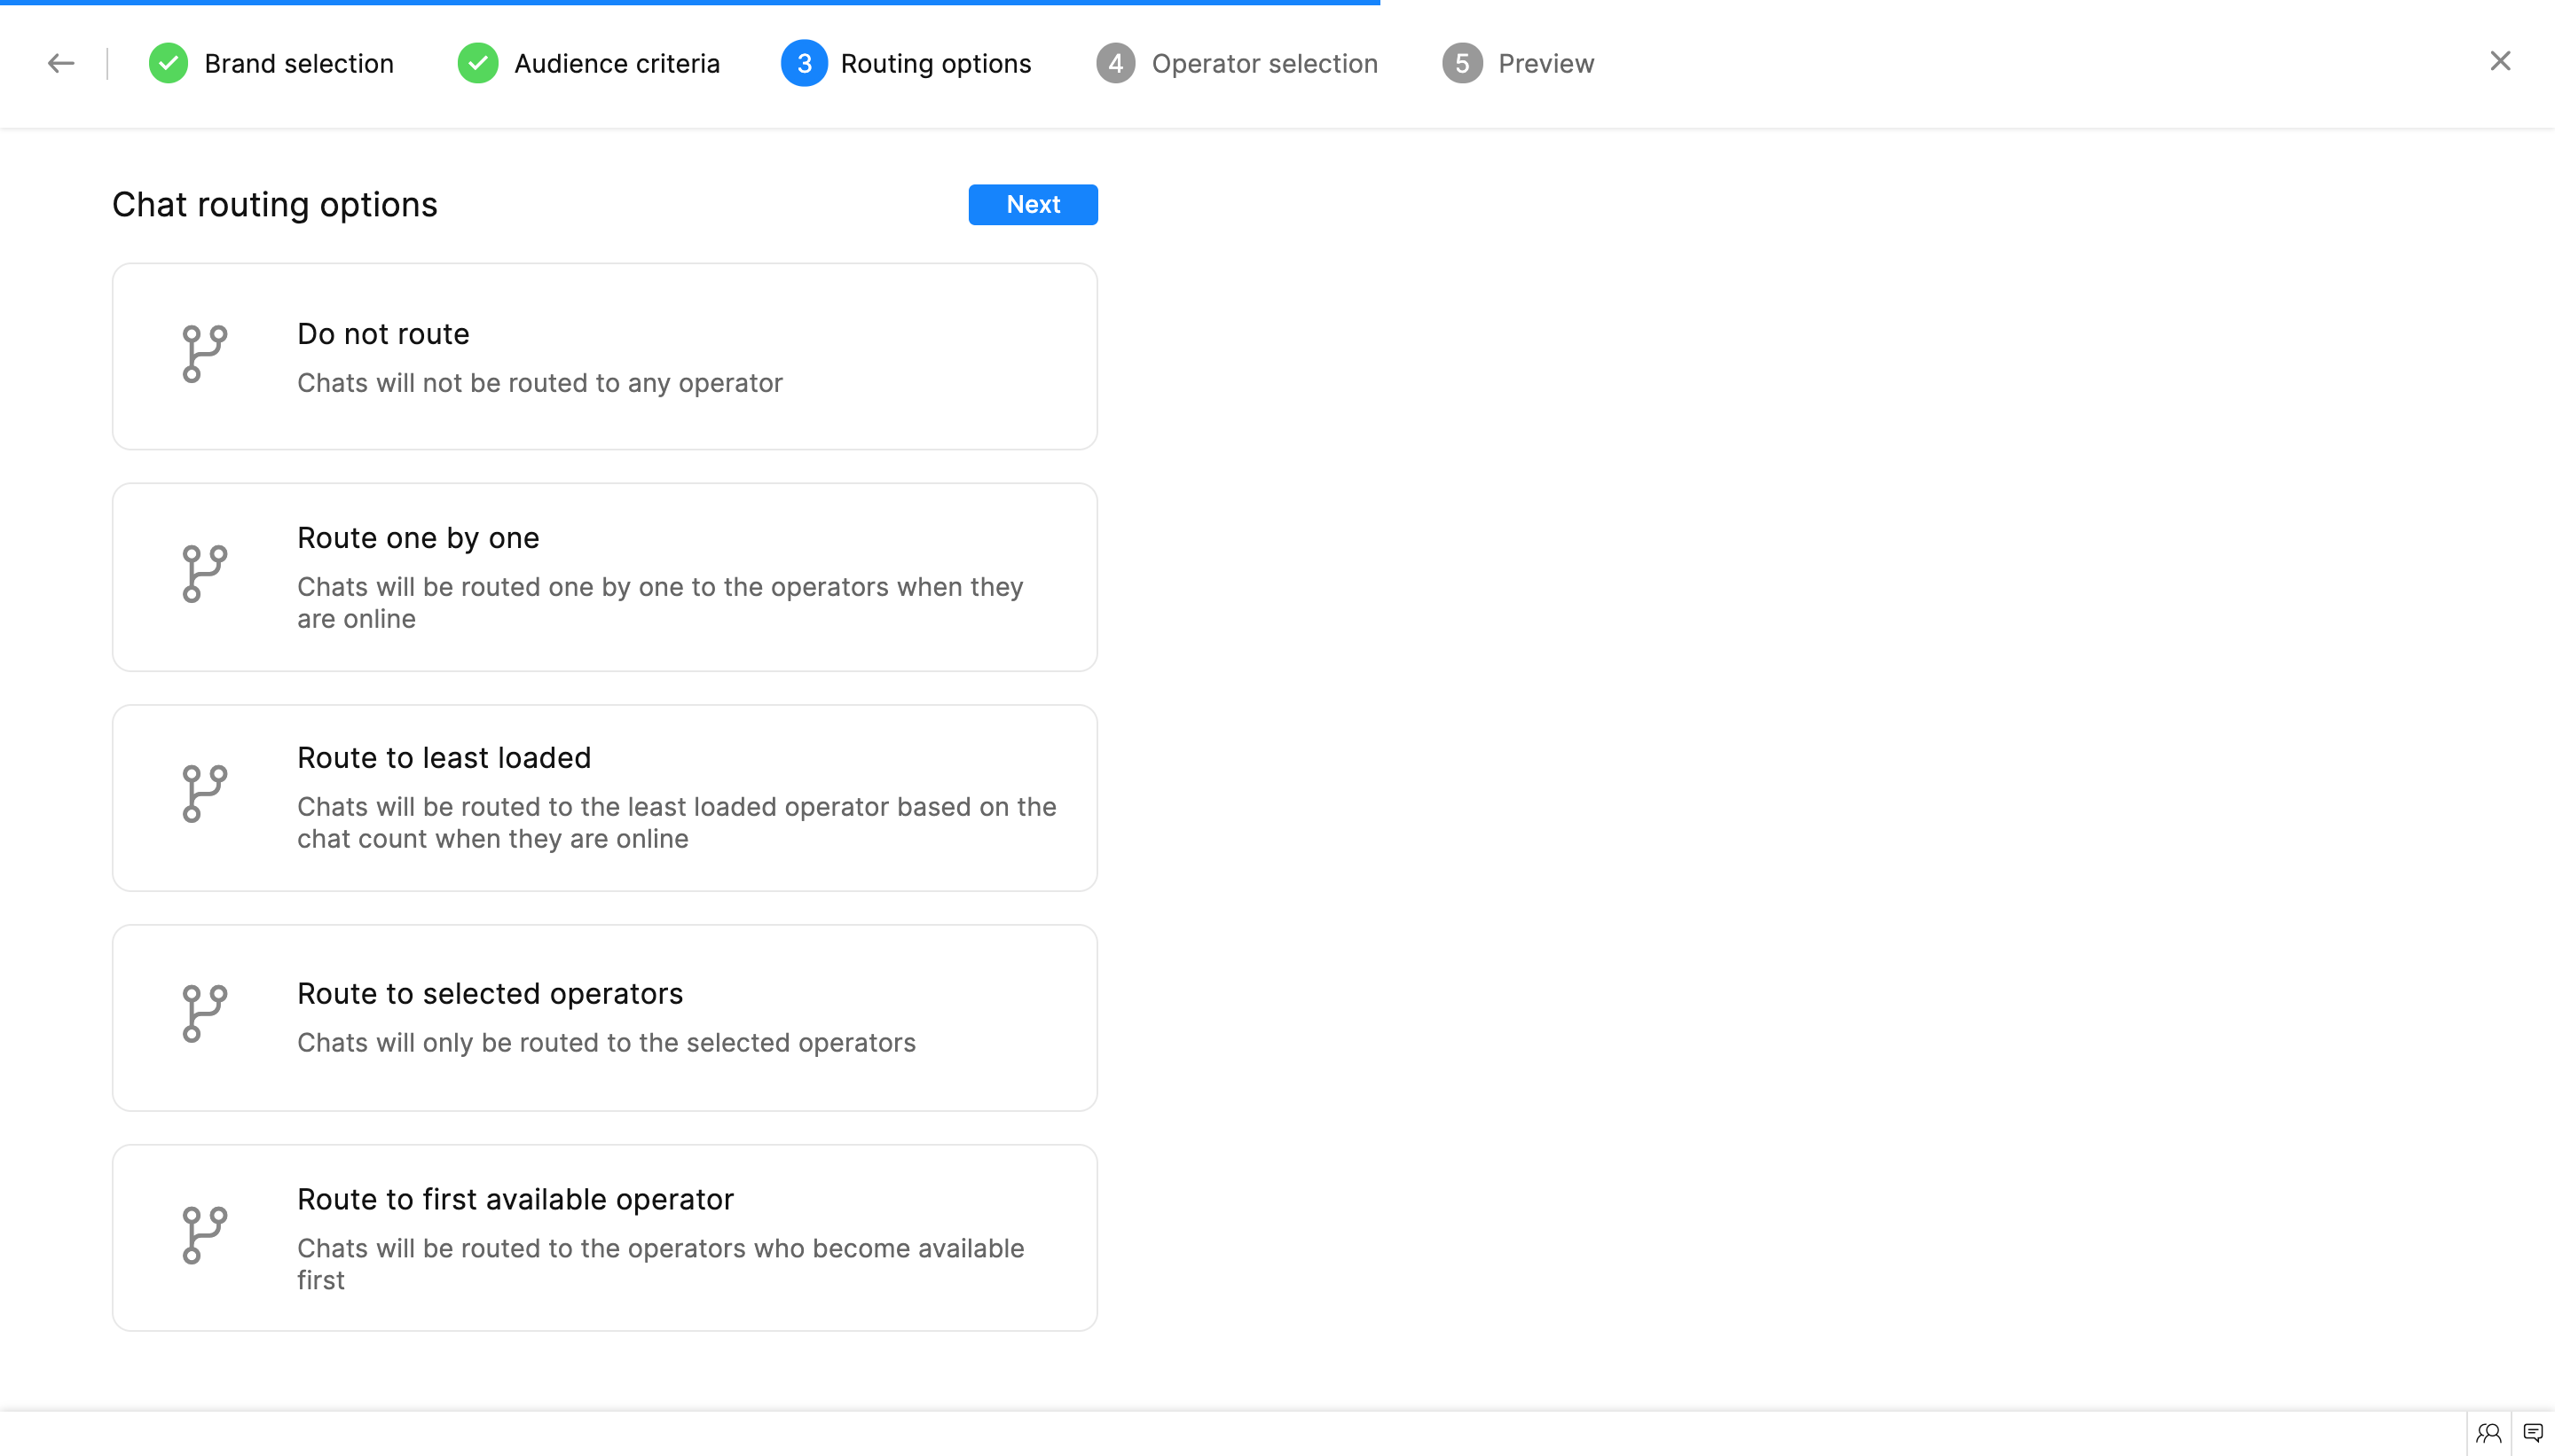Close the routing setup wizard
Image resolution: width=2555 pixels, height=1456 pixels.
click(2500, 61)
